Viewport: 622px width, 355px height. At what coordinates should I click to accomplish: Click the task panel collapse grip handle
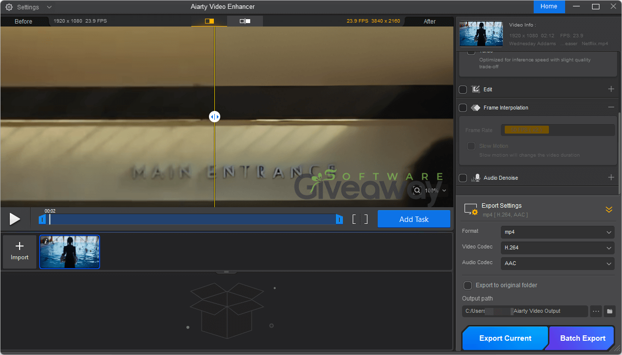click(x=226, y=272)
